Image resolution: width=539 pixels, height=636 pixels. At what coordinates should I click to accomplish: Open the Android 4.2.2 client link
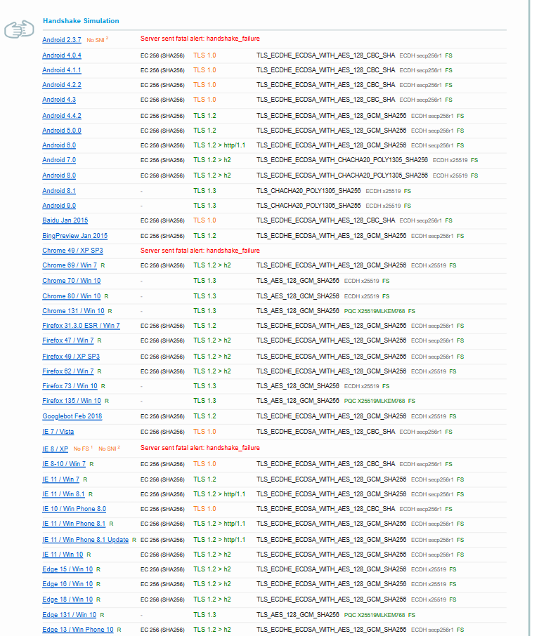click(62, 85)
